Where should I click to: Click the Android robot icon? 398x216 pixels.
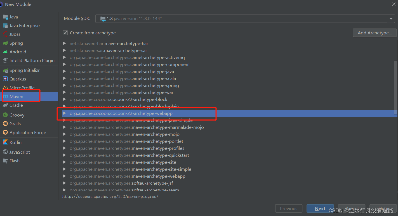coord(5,52)
